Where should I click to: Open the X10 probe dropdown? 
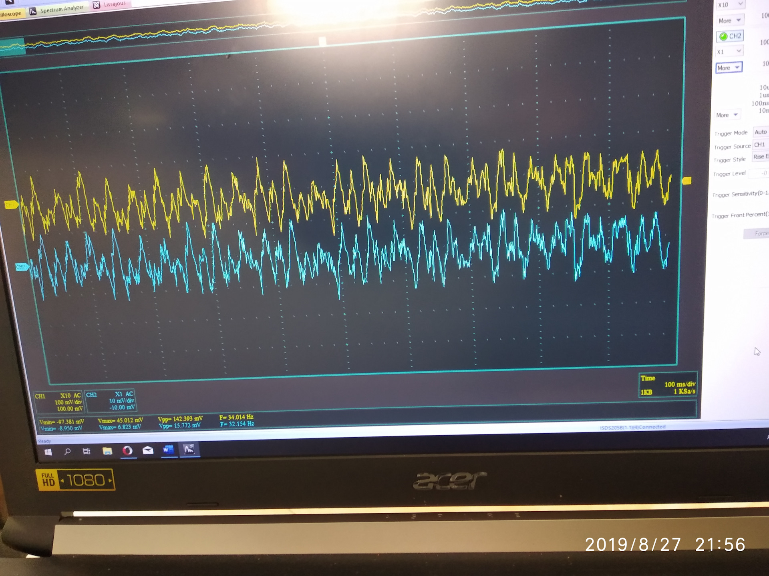click(730, 5)
